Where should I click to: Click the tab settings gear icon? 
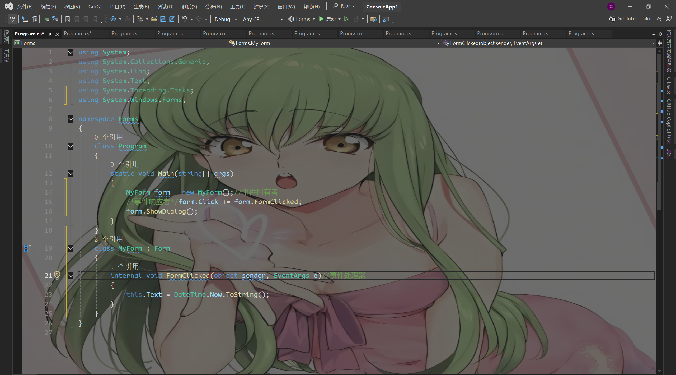(x=661, y=34)
